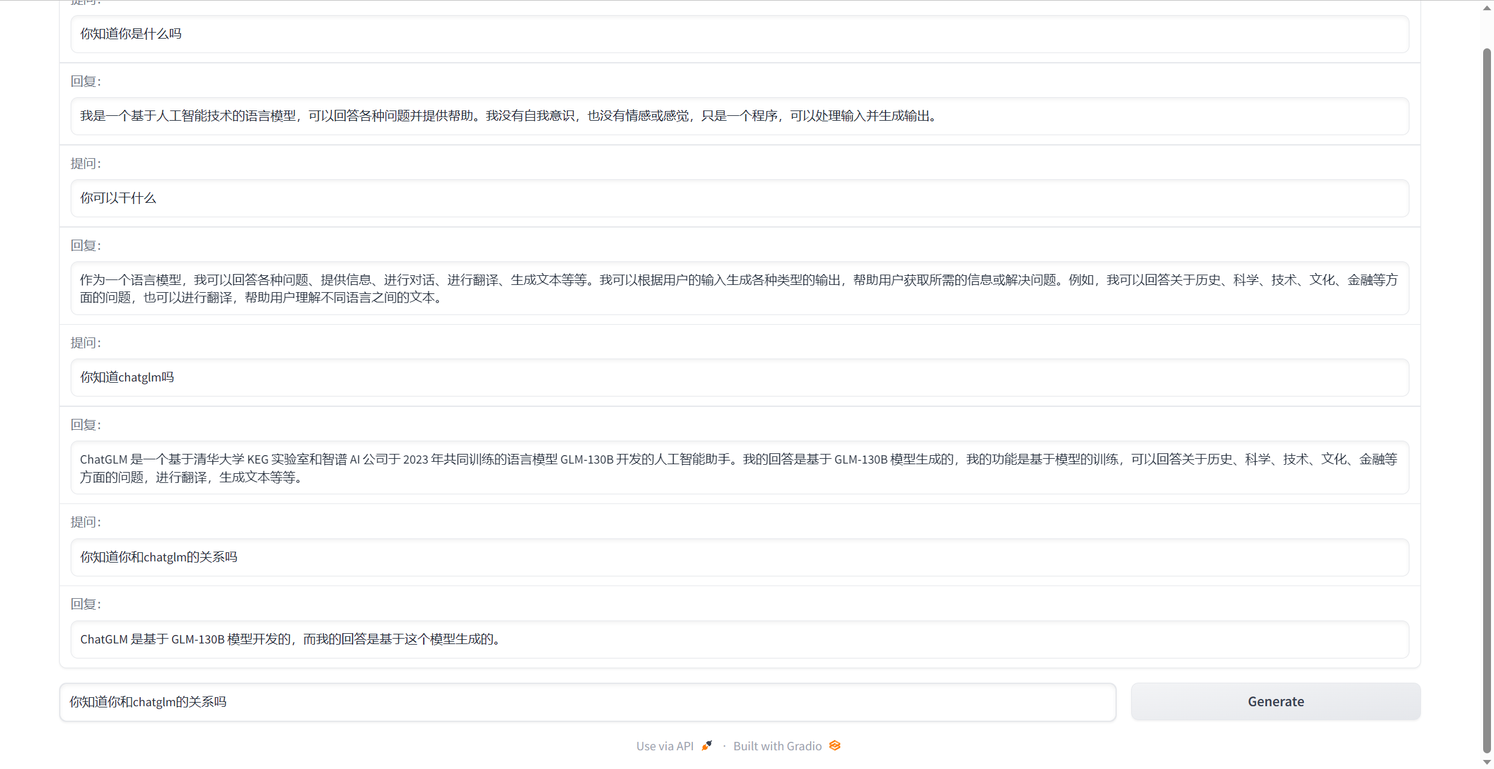Click the question box reading 你知道你是什么吗
This screenshot has width=1494, height=769.
739,34
